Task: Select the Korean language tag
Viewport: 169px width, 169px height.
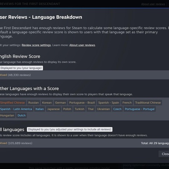Action: tap(47, 102)
